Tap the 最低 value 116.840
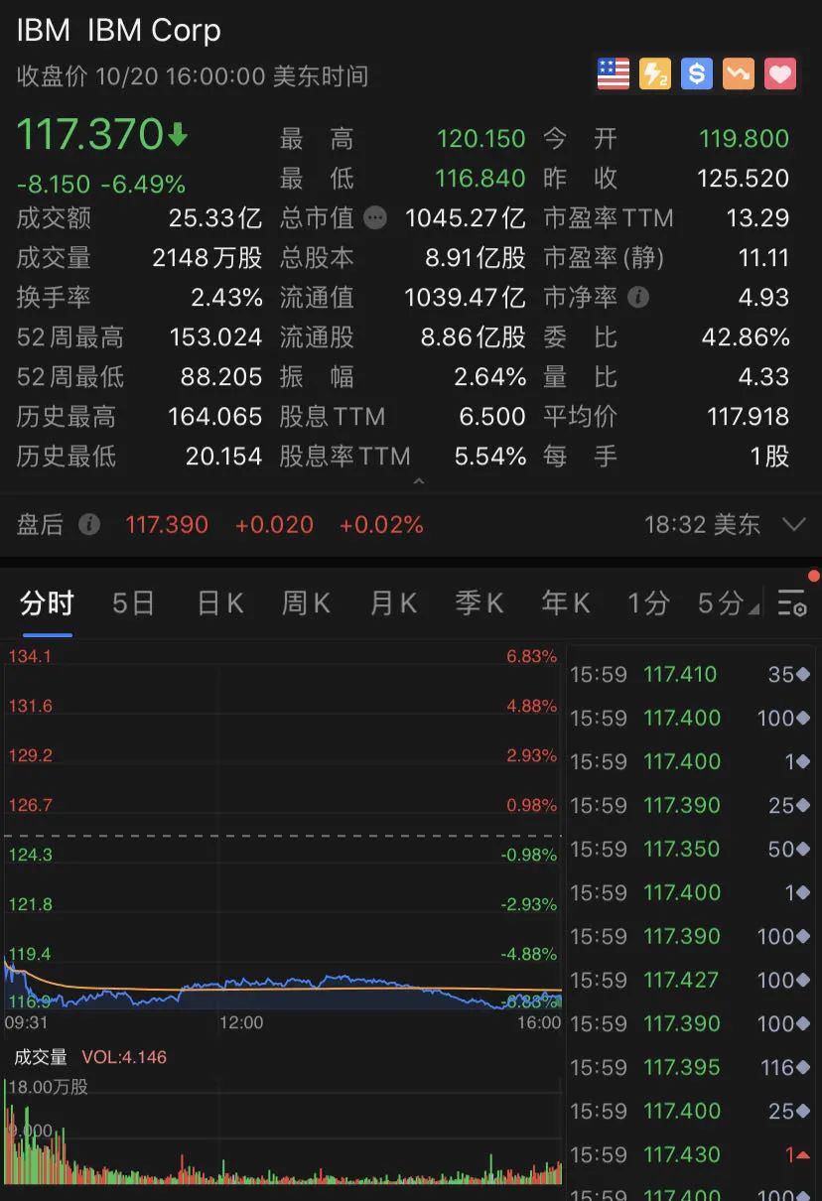822x1201 pixels. [x=480, y=178]
